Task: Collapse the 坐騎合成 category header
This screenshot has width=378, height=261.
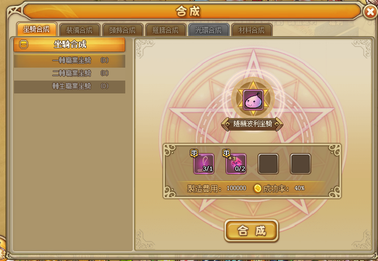Action: (69, 45)
